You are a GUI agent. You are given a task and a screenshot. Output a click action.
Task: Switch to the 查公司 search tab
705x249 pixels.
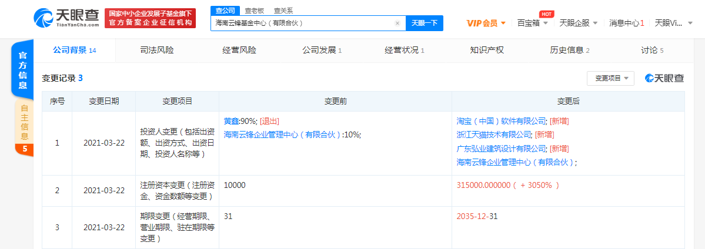(x=225, y=11)
